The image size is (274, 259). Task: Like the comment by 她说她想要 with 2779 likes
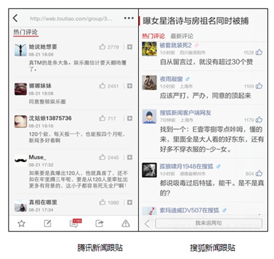tap(102, 47)
